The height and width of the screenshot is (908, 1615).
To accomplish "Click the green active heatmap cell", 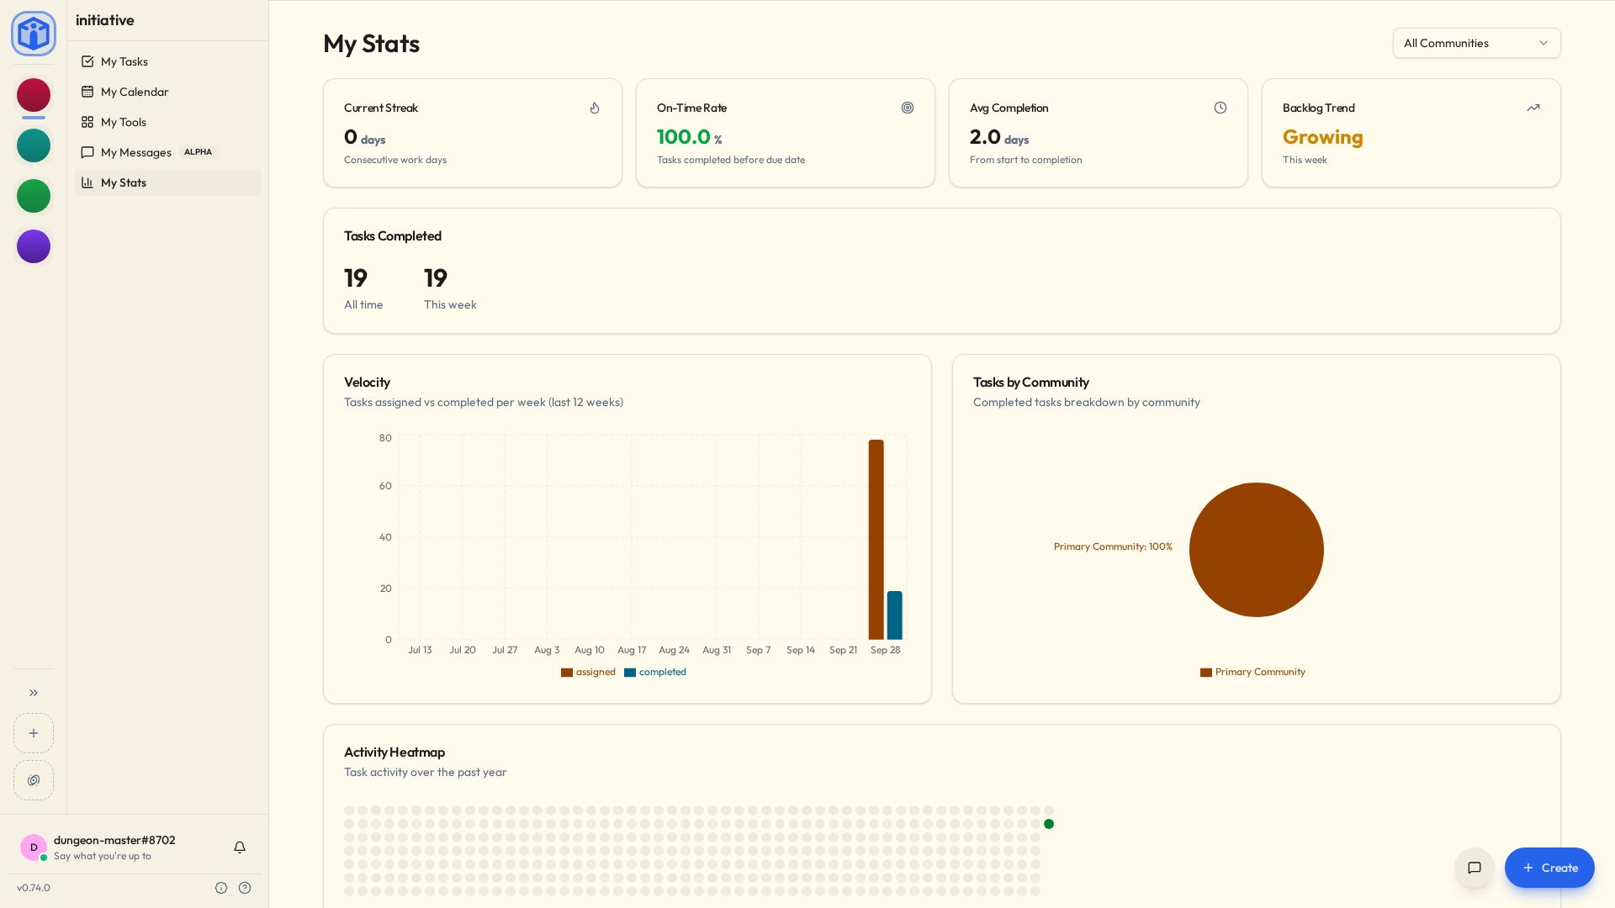I will [1049, 824].
